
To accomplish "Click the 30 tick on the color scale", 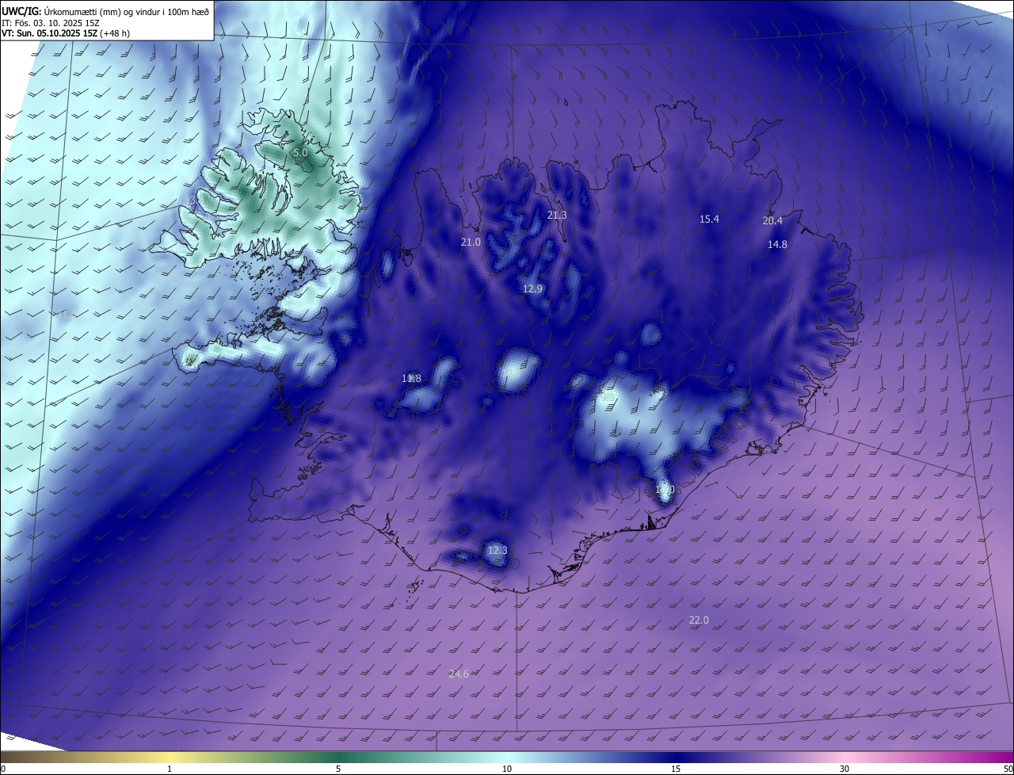I will [844, 769].
